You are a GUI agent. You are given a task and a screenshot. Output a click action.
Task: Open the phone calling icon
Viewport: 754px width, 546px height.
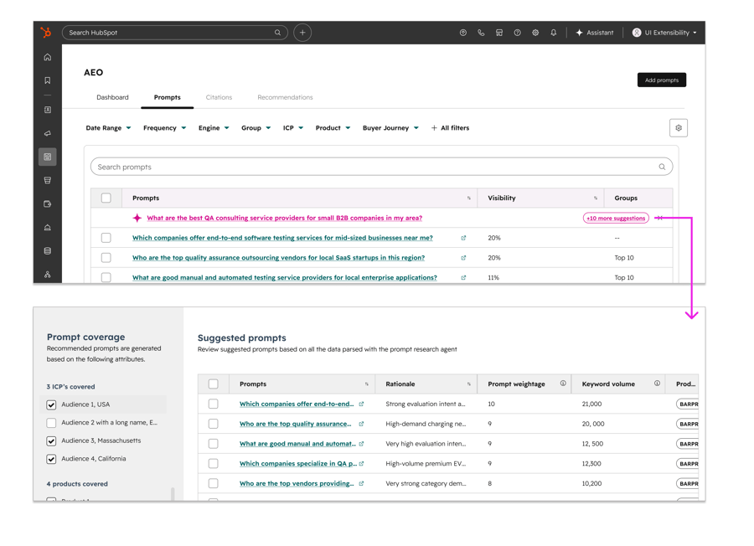point(481,33)
